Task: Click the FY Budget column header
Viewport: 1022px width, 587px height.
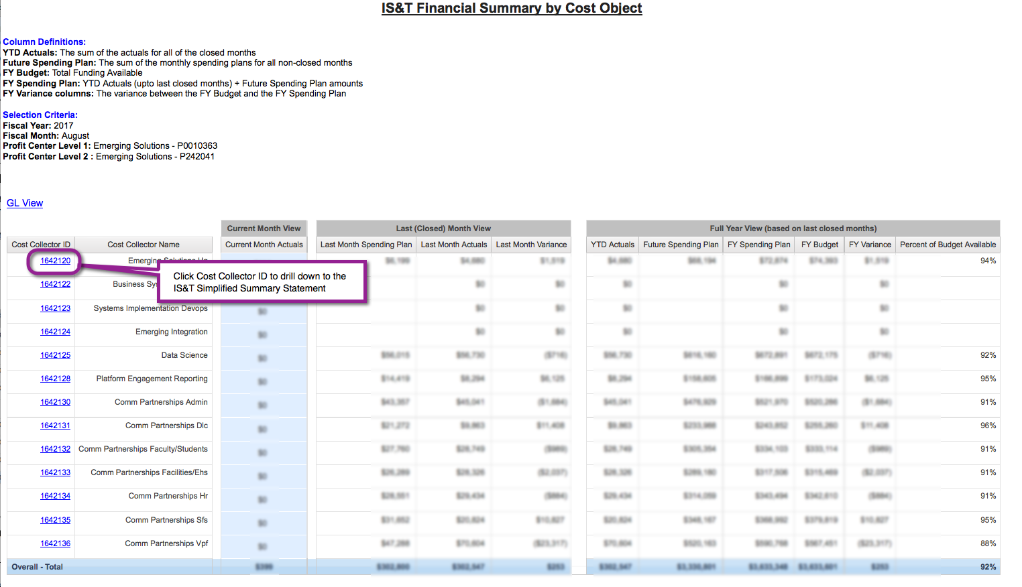Action: pos(819,245)
